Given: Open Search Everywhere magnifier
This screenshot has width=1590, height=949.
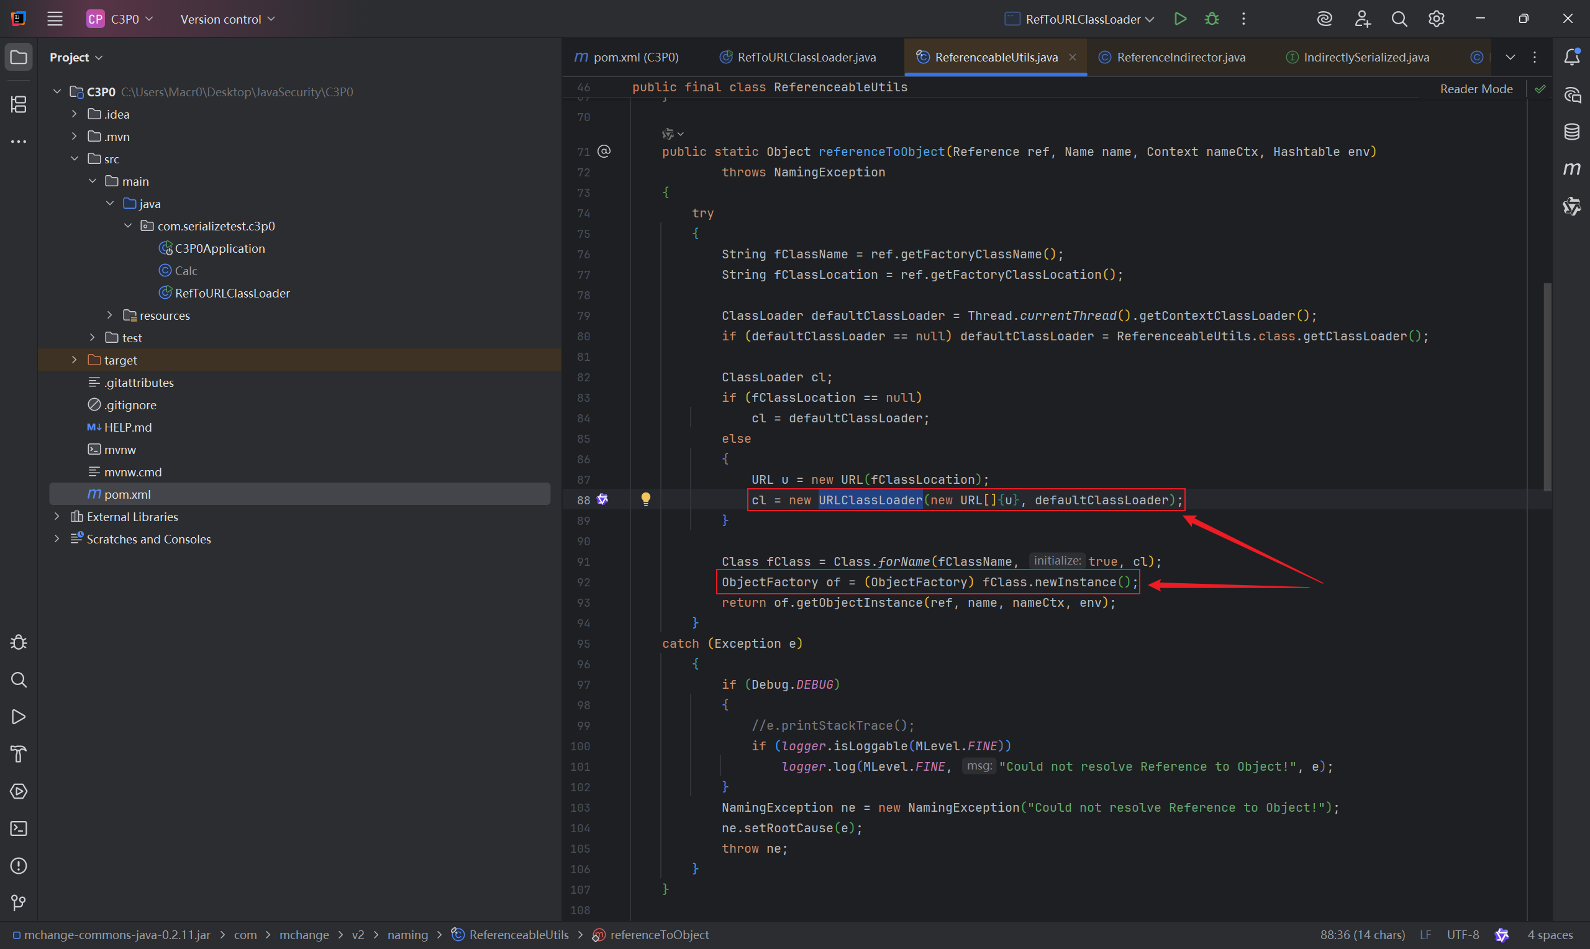Looking at the screenshot, I should pyautogui.click(x=1399, y=19).
